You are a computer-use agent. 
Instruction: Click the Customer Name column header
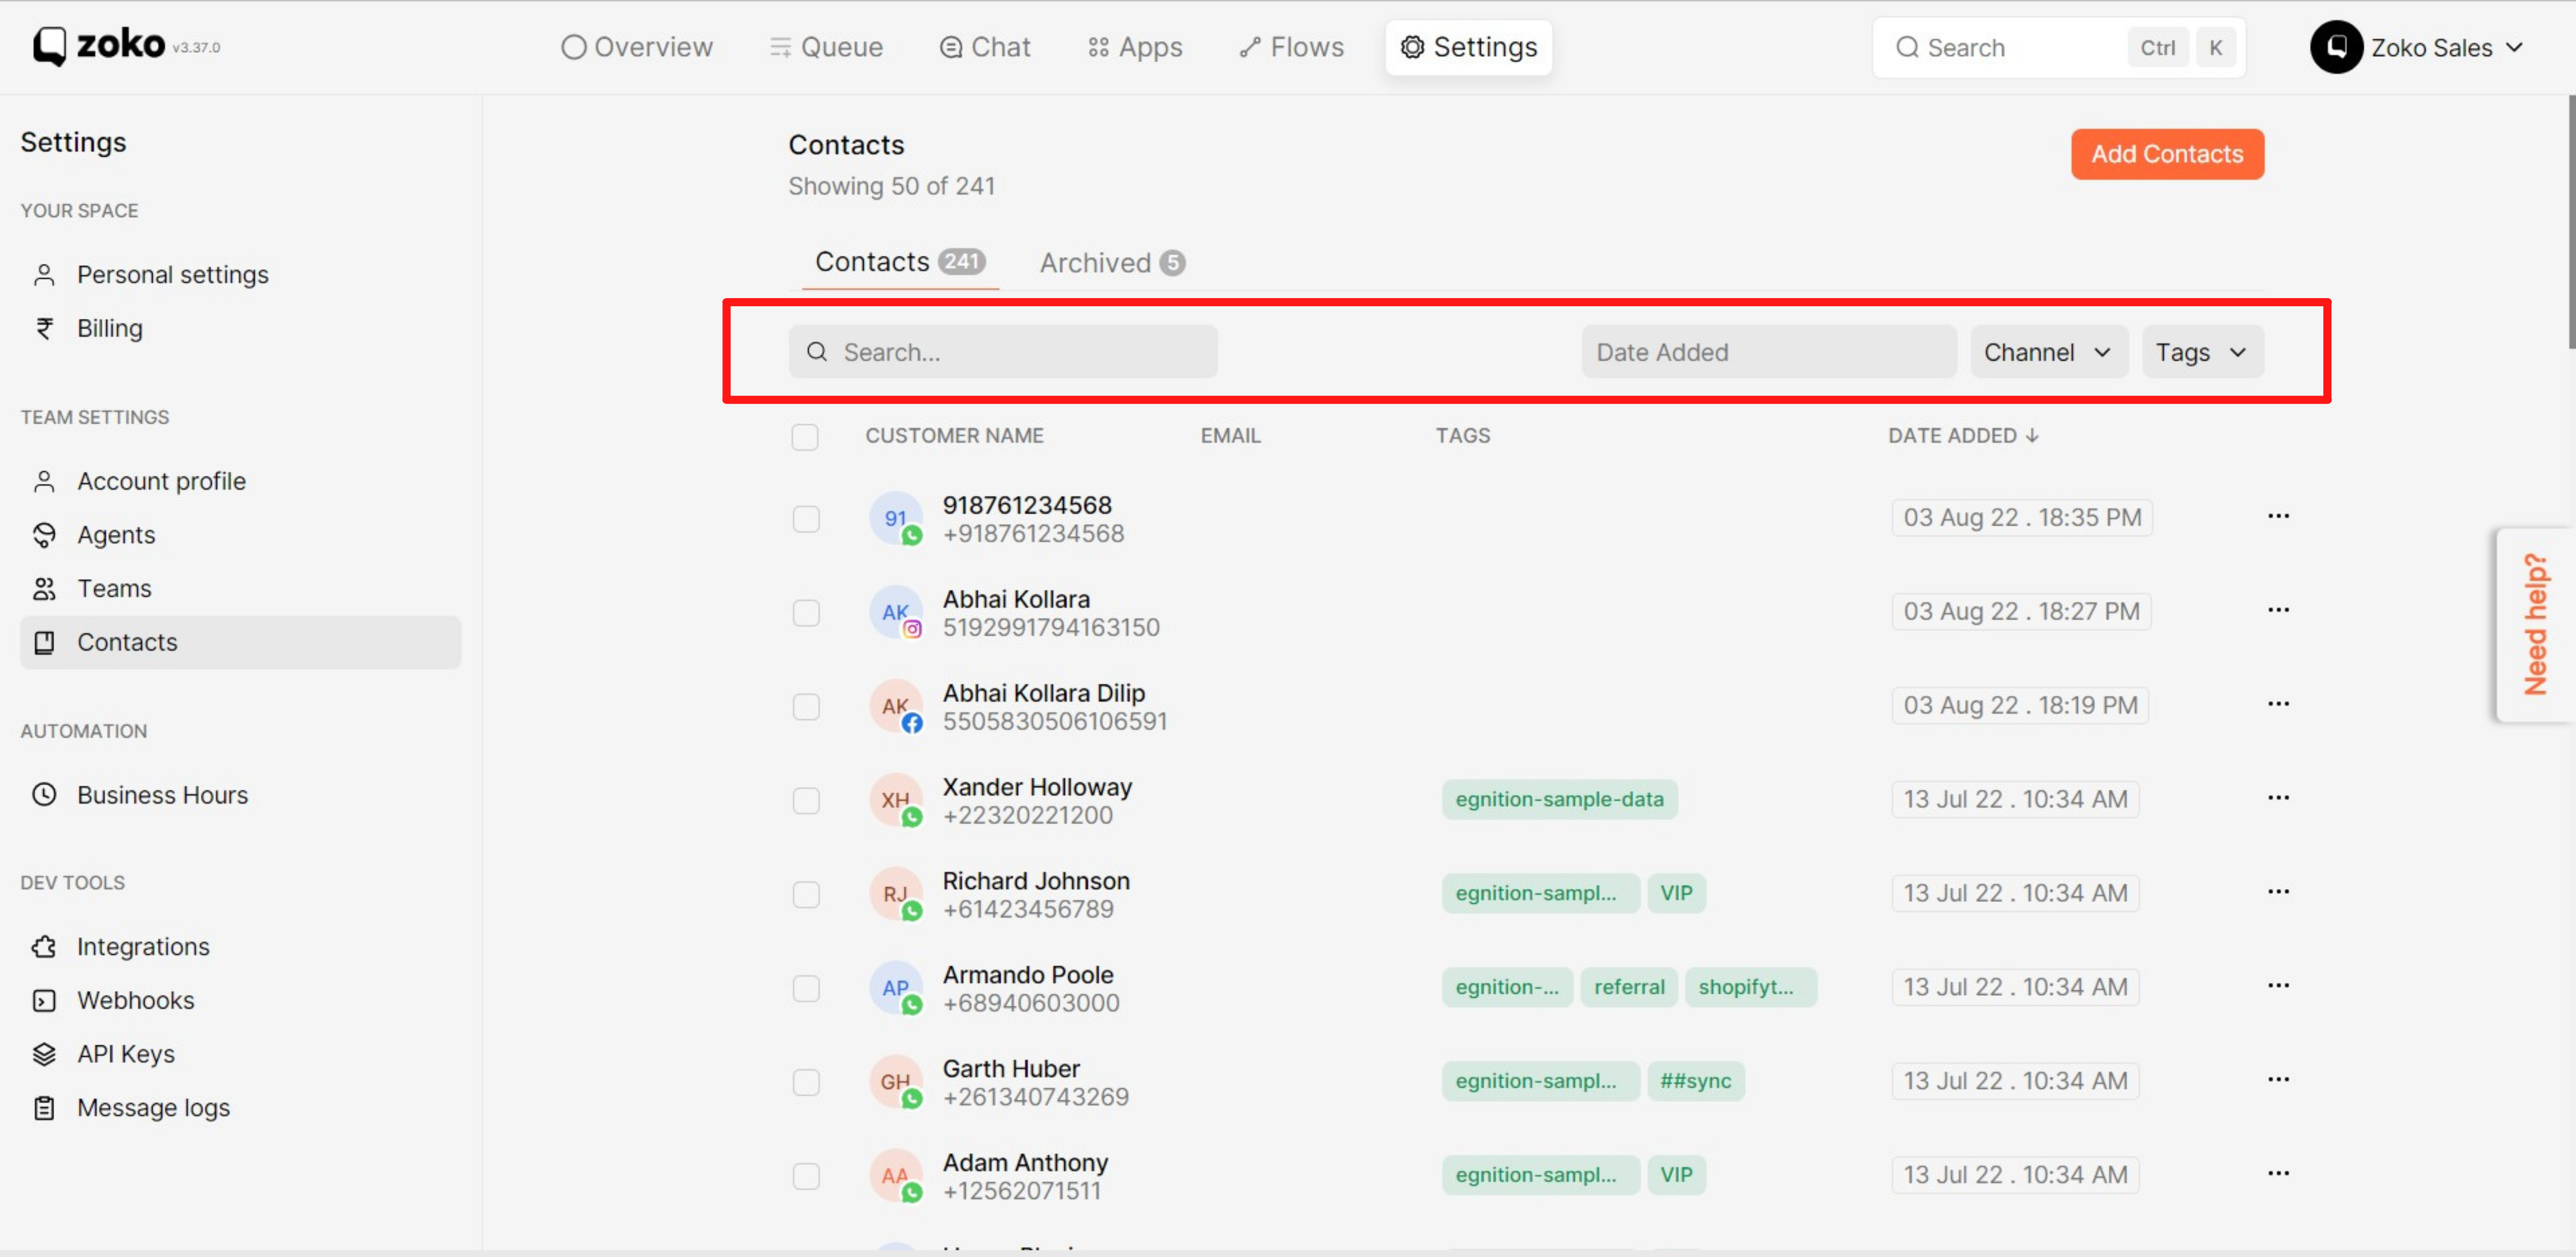954,436
